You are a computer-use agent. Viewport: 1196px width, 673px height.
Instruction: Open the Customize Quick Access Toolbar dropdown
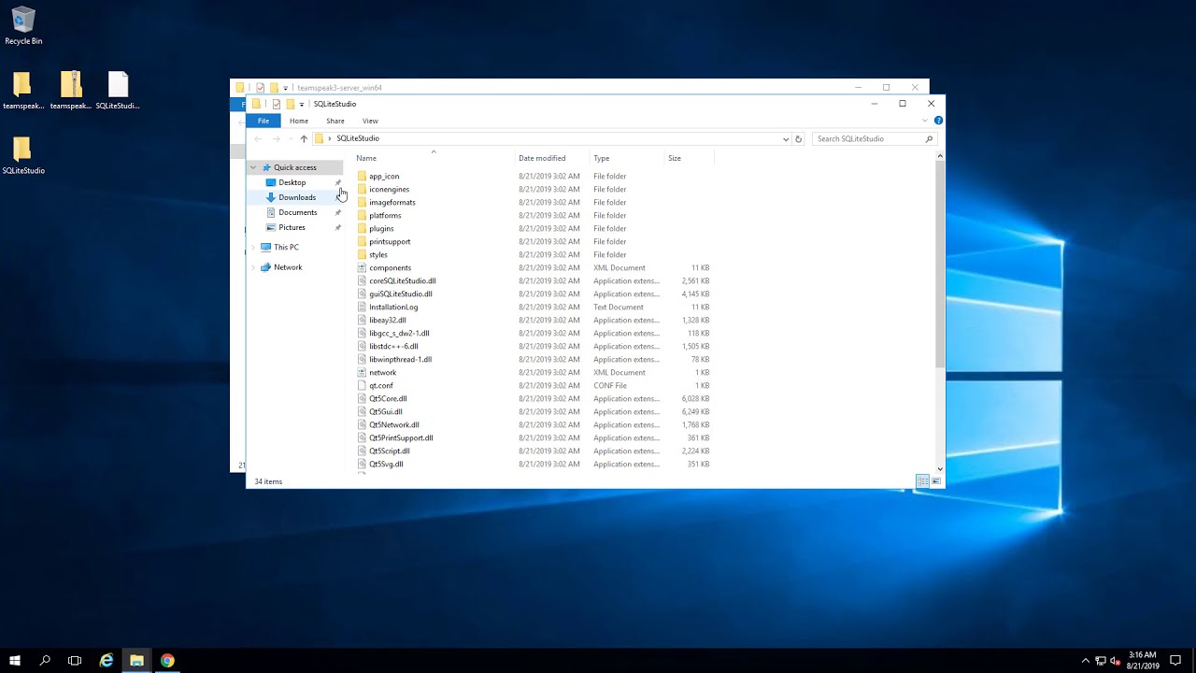click(x=302, y=104)
